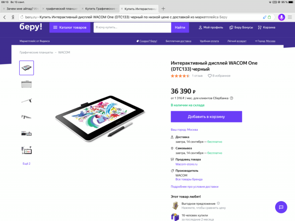Screen dimensions: 295x221
Task: Open Беру Бонусы page
Action: pos(241,27)
